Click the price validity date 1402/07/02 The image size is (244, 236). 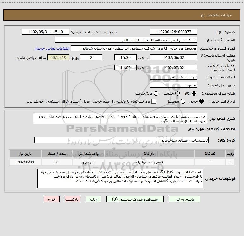(x=174, y=68)
